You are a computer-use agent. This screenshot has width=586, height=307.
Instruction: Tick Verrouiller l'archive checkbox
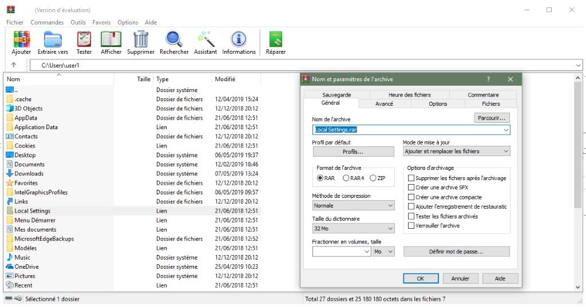(x=411, y=226)
